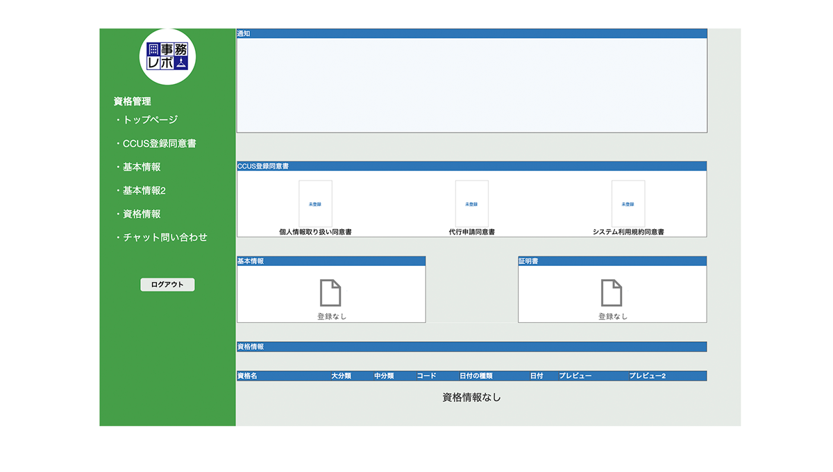Click the コード column header
Viewport: 833px width, 472px height.
tap(427, 376)
